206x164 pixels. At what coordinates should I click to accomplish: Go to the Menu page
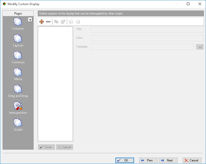point(18,74)
